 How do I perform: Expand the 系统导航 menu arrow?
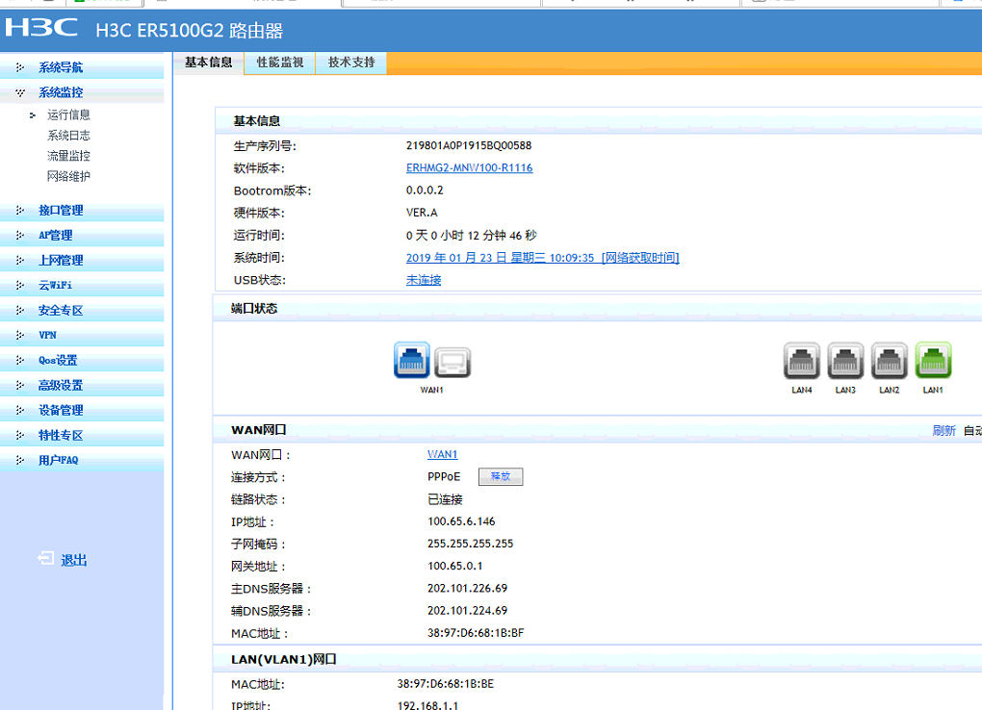click(20, 67)
